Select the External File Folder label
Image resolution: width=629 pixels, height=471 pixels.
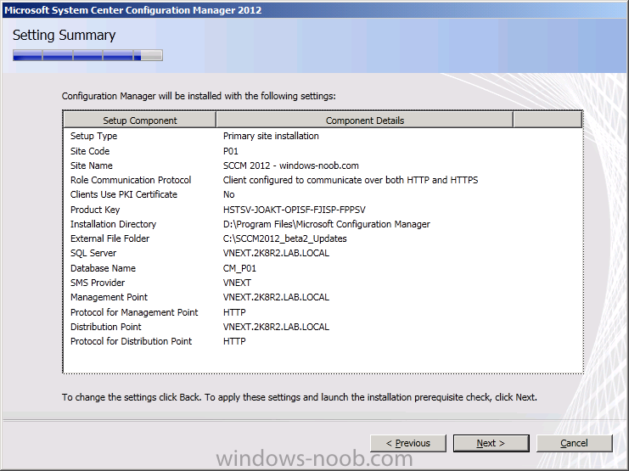click(110, 238)
